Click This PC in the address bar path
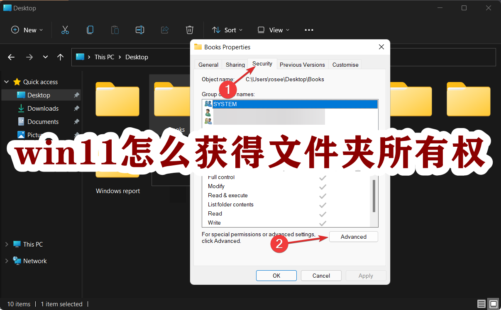This screenshot has width=501, height=310. (x=104, y=57)
